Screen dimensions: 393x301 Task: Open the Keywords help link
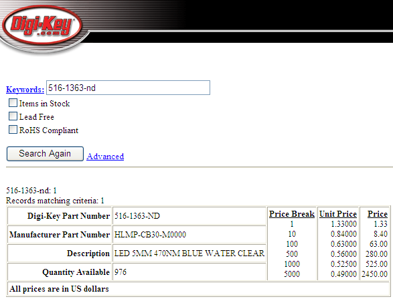[25, 90]
